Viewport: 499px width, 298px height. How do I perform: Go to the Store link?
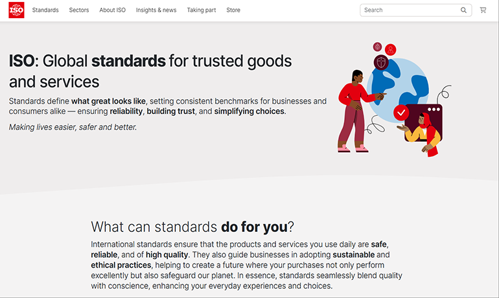233,10
